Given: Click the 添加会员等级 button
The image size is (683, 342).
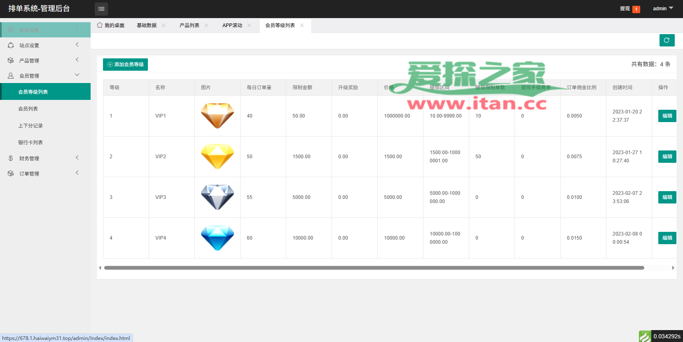Looking at the screenshot, I should (x=125, y=65).
